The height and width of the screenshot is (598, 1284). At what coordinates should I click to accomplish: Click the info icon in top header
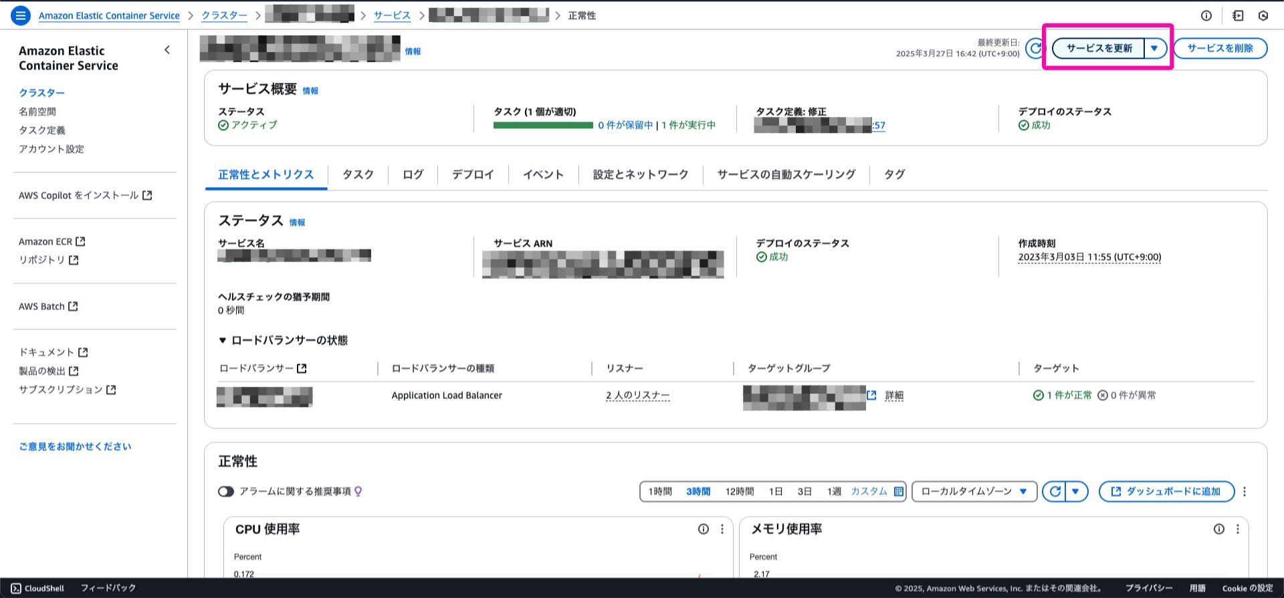[1206, 15]
